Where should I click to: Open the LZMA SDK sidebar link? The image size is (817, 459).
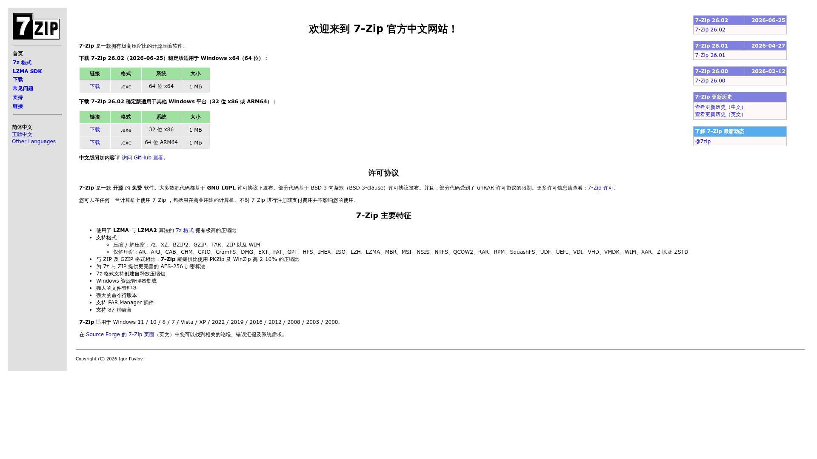pyautogui.click(x=27, y=71)
